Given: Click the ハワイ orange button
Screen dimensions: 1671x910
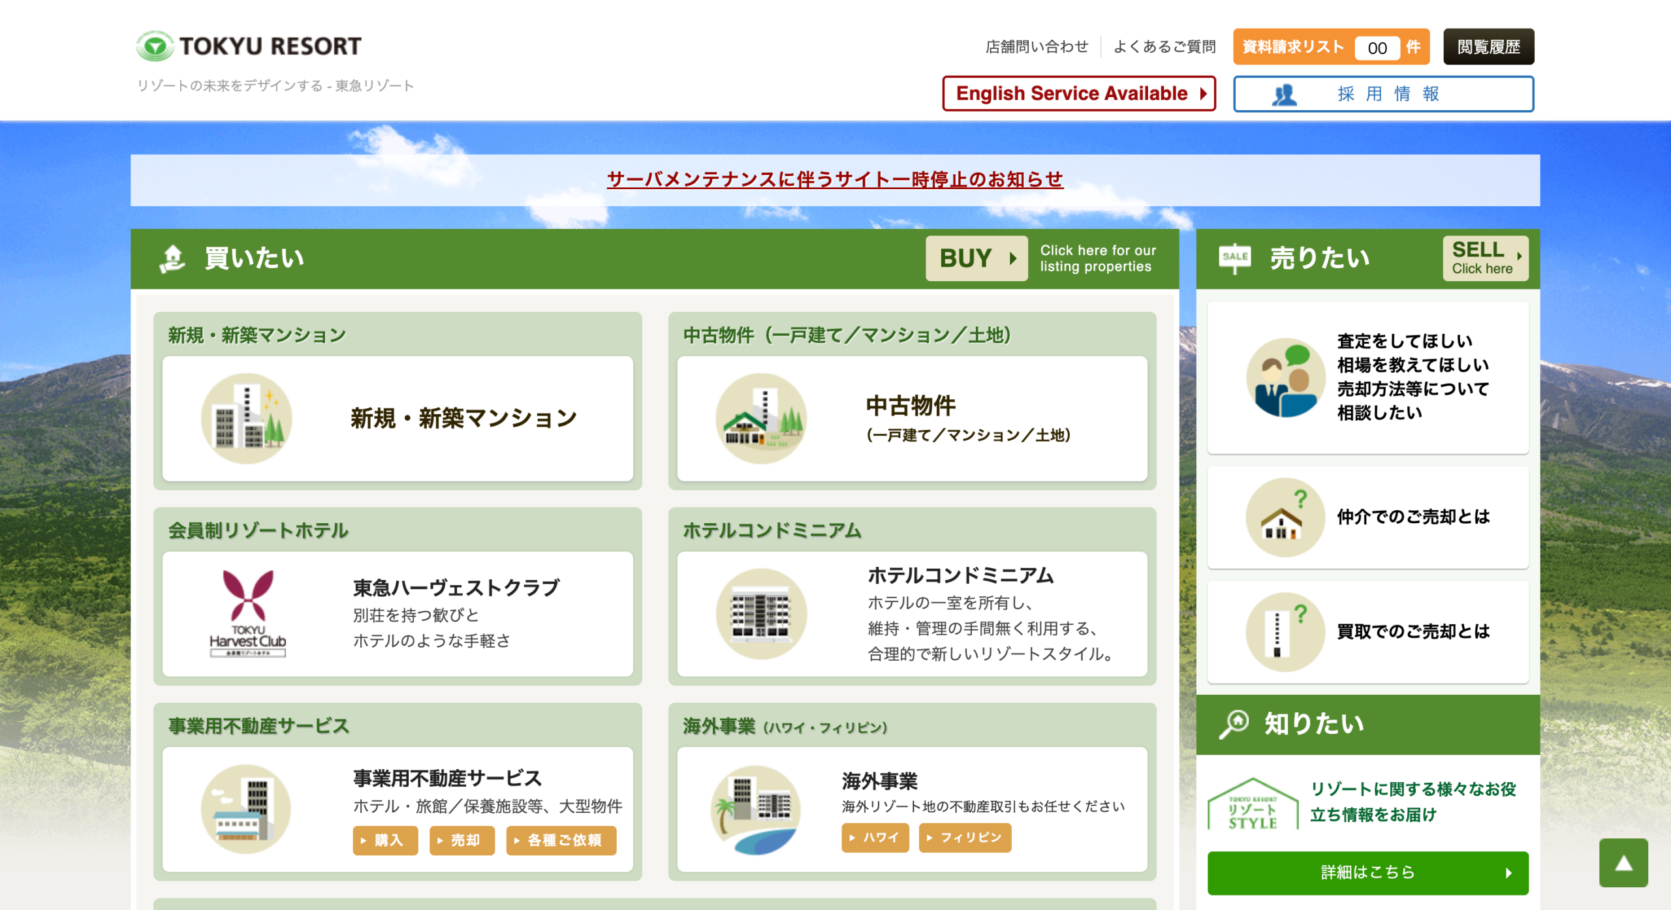Looking at the screenshot, I should click(875, 838).
